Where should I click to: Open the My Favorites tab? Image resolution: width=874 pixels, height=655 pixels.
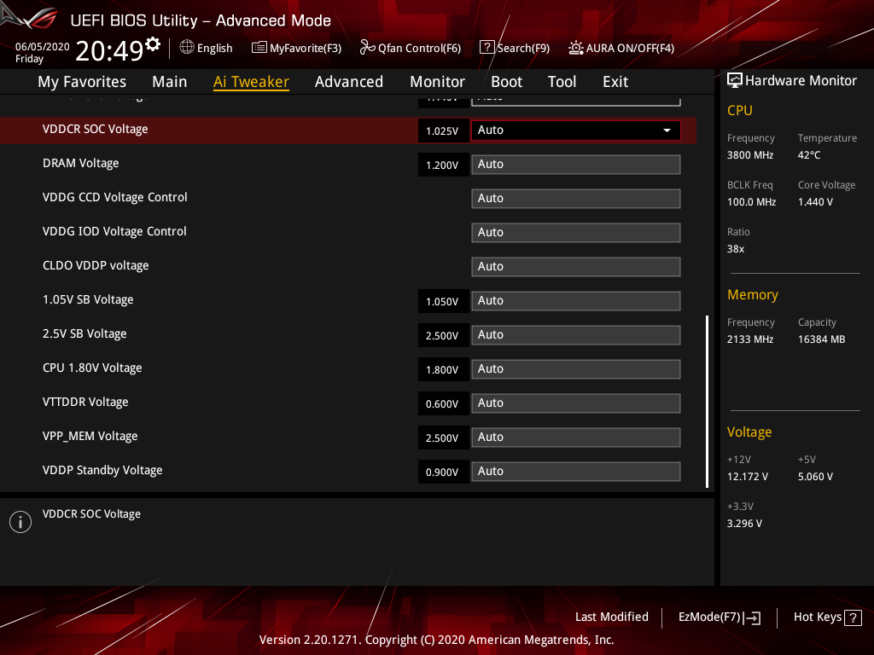pyautogui.click(x=82, y=82)
